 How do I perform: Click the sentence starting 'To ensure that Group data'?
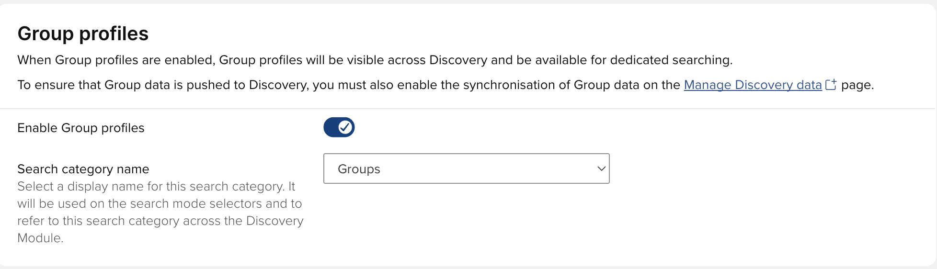coord(348,85)
